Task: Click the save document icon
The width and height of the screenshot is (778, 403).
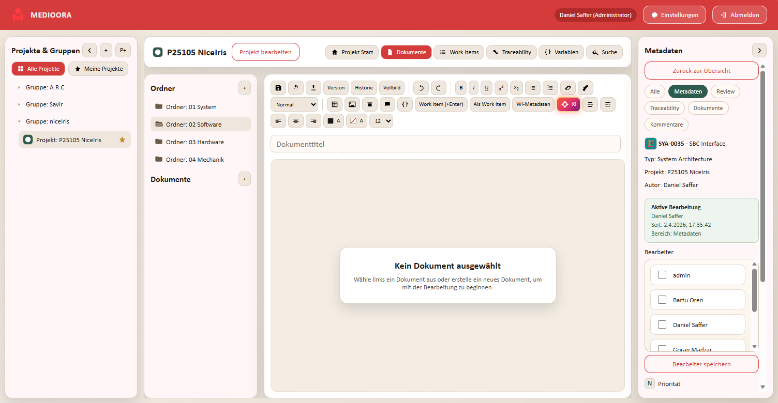Action: coord(278,88)
